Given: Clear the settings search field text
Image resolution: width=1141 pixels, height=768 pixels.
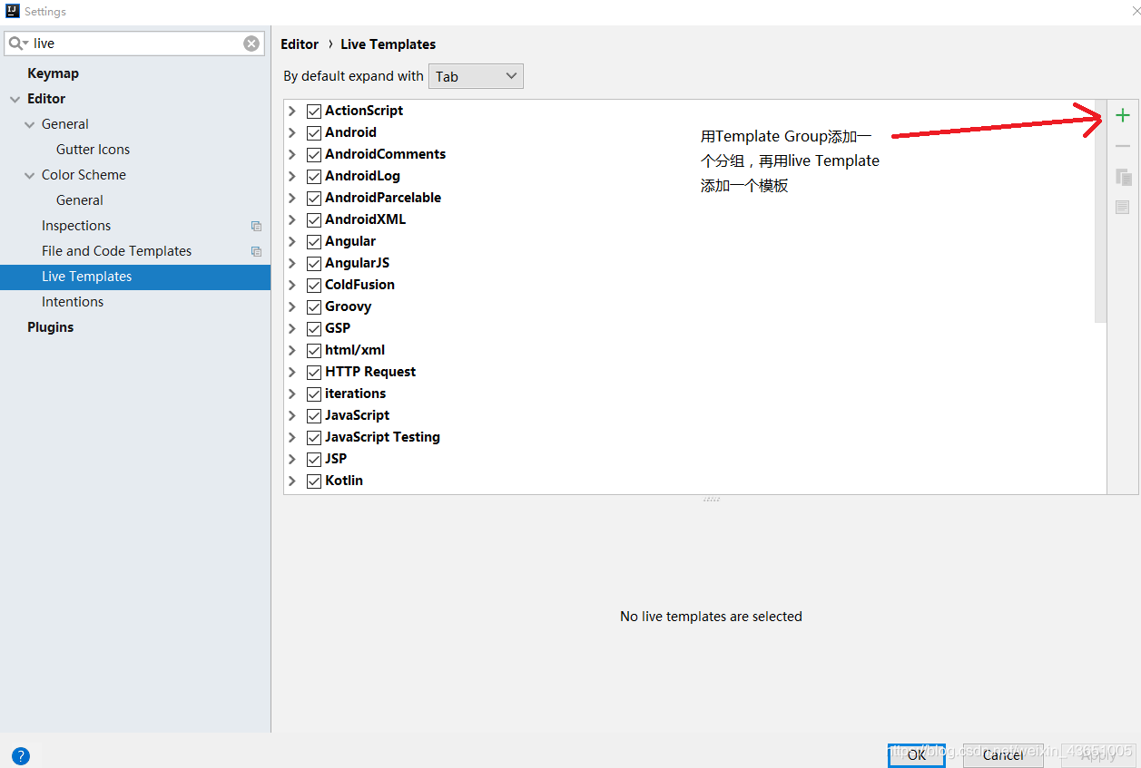Looking at the screenshot, I should pyautogui.click(x=251, y=44).
